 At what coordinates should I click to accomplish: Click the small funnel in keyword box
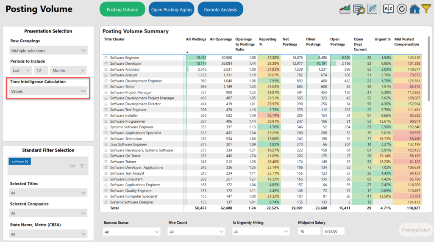[82, 166]
